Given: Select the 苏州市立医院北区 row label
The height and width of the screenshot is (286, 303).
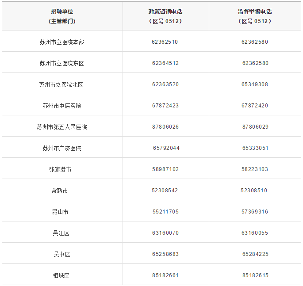Looking at the screenshot, I should coord(61,84).
